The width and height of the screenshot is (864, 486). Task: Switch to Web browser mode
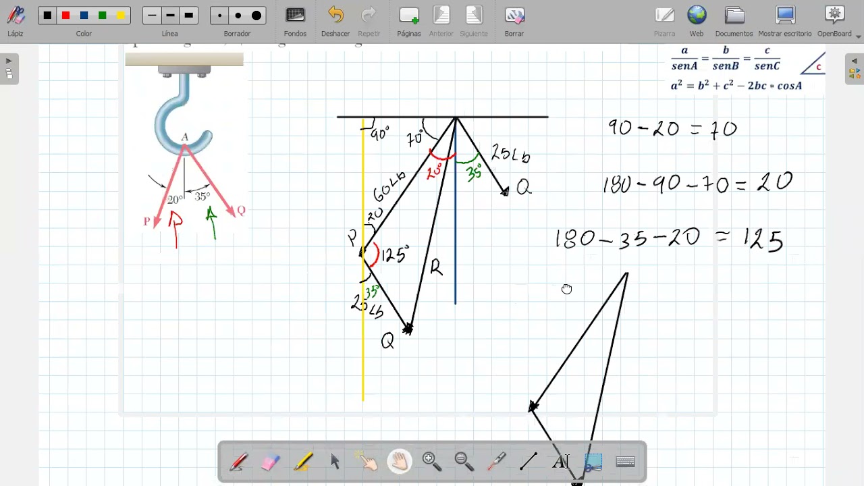pyautogui.click(x=697, y=21)
